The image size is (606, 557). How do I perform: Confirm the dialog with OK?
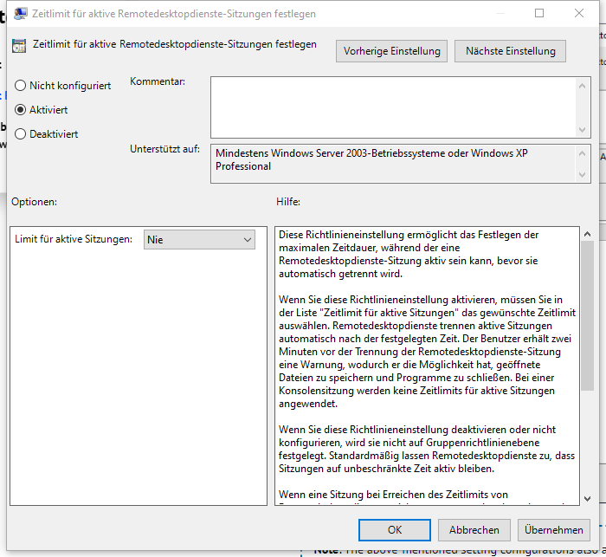395,529
